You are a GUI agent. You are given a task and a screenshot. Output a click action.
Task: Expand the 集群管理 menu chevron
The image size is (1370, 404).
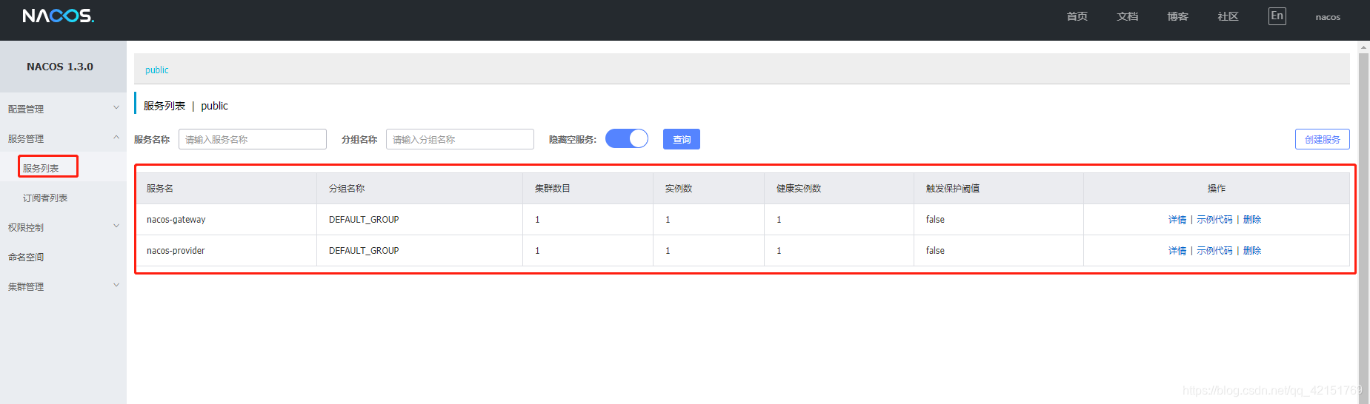coord(116,286)
